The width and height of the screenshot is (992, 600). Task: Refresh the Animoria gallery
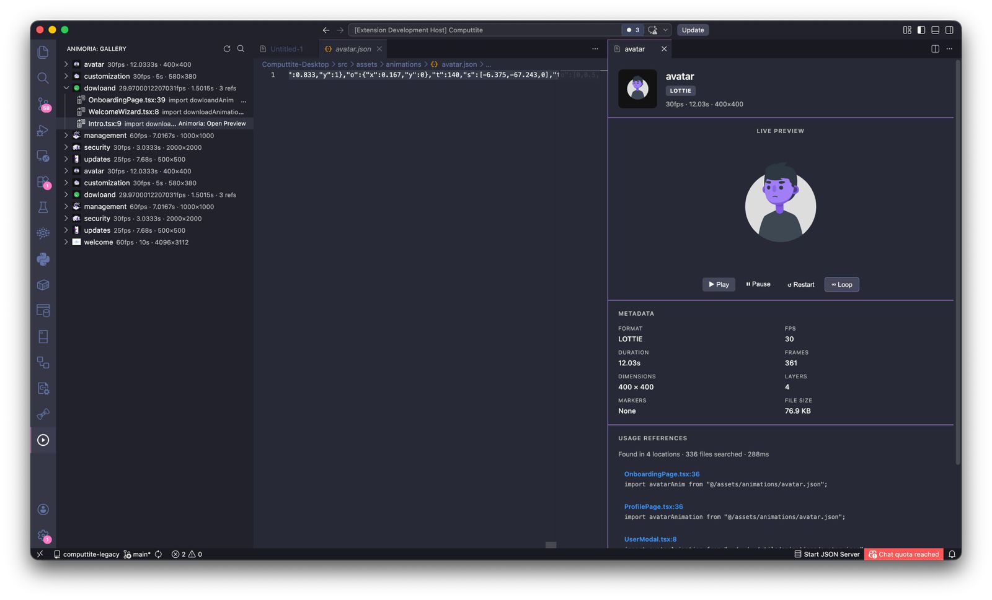pos(227,48)
